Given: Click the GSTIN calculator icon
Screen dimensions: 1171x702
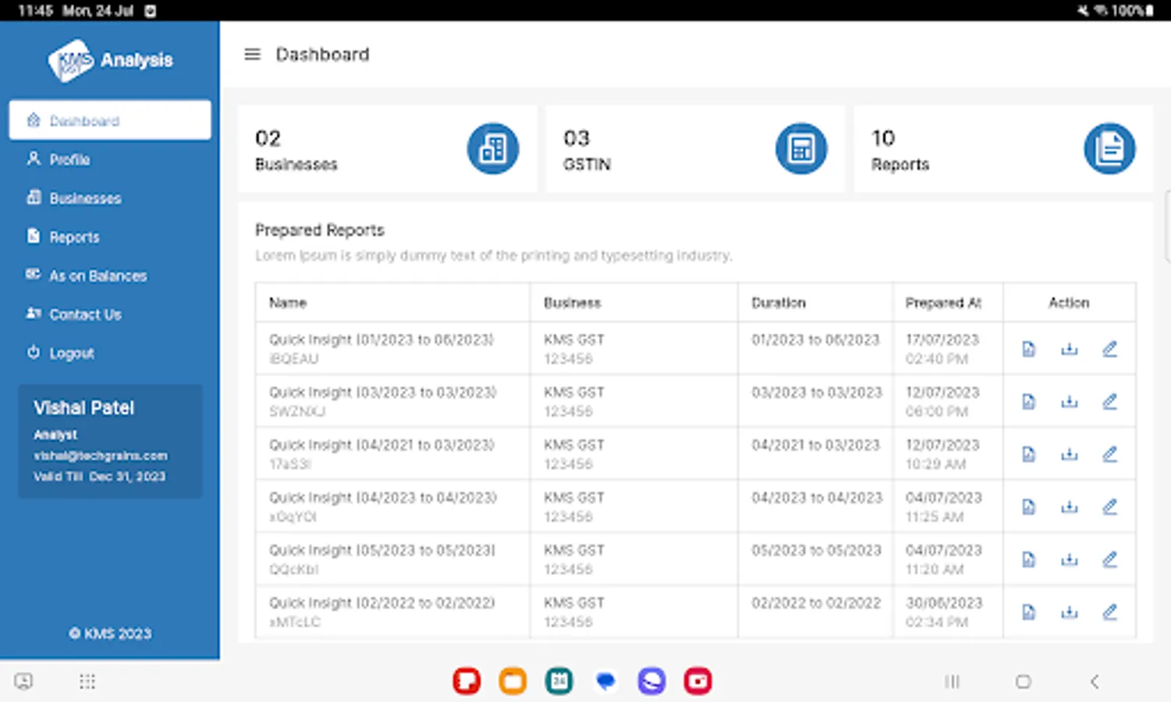Looking at the screenshot, I should (x=801, y=148).
